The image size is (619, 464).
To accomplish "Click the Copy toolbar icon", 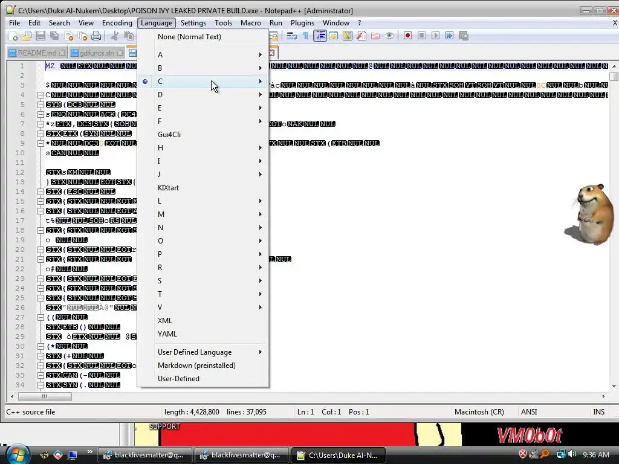I will click(x=128, y=36).
